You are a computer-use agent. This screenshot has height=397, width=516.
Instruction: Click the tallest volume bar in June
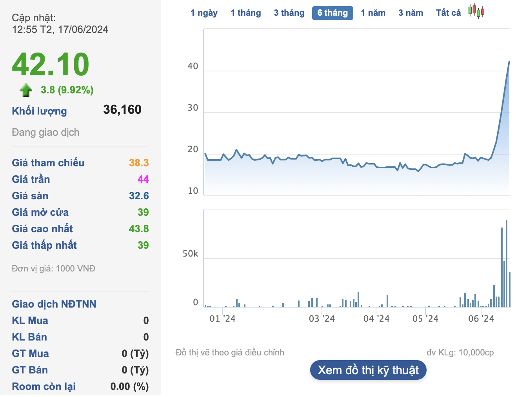pyautogui.click(x=507, y=263)
